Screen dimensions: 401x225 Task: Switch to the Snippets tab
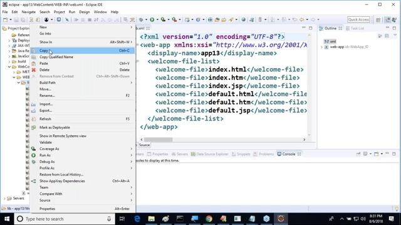241,154
